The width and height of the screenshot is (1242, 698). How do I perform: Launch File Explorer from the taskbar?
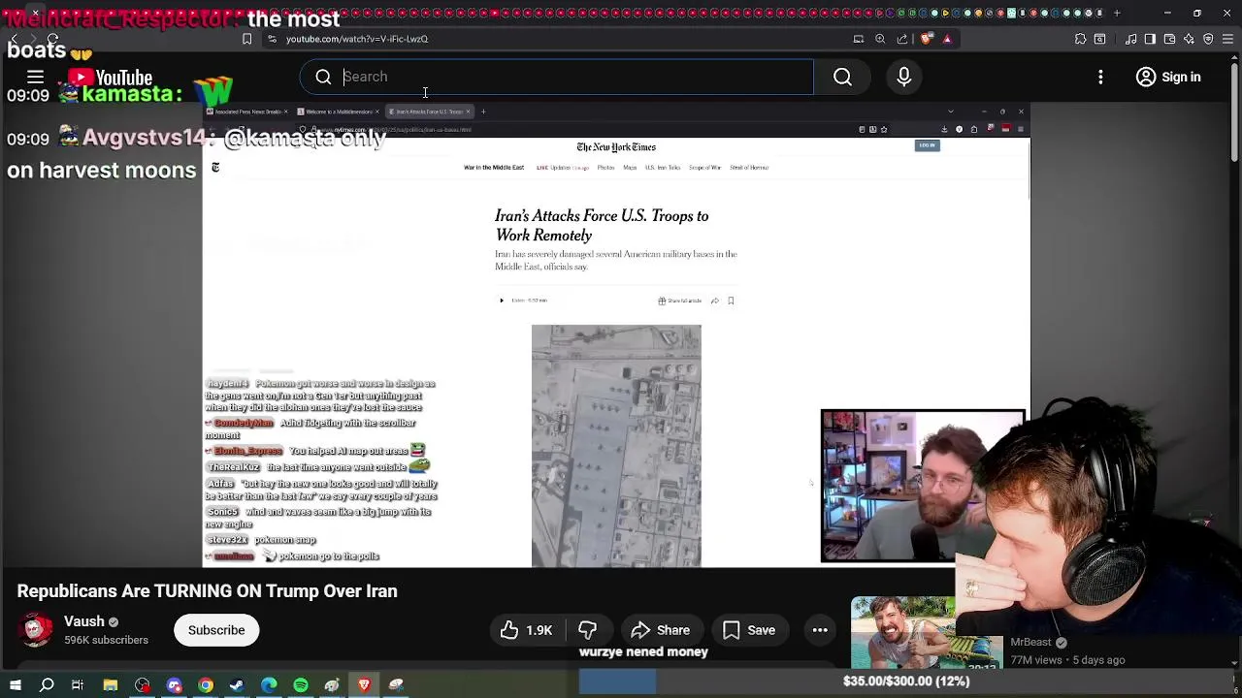coord(111,685)
